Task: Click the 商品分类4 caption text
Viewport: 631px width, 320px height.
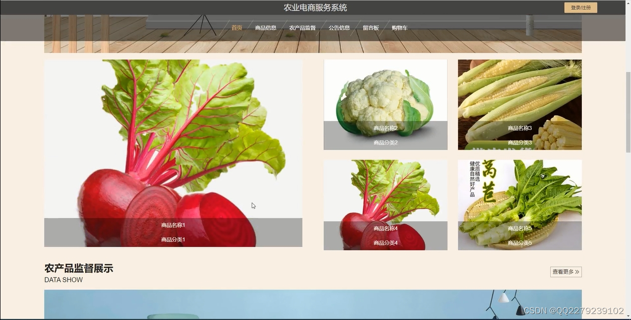Action: [x=385, y=243]
